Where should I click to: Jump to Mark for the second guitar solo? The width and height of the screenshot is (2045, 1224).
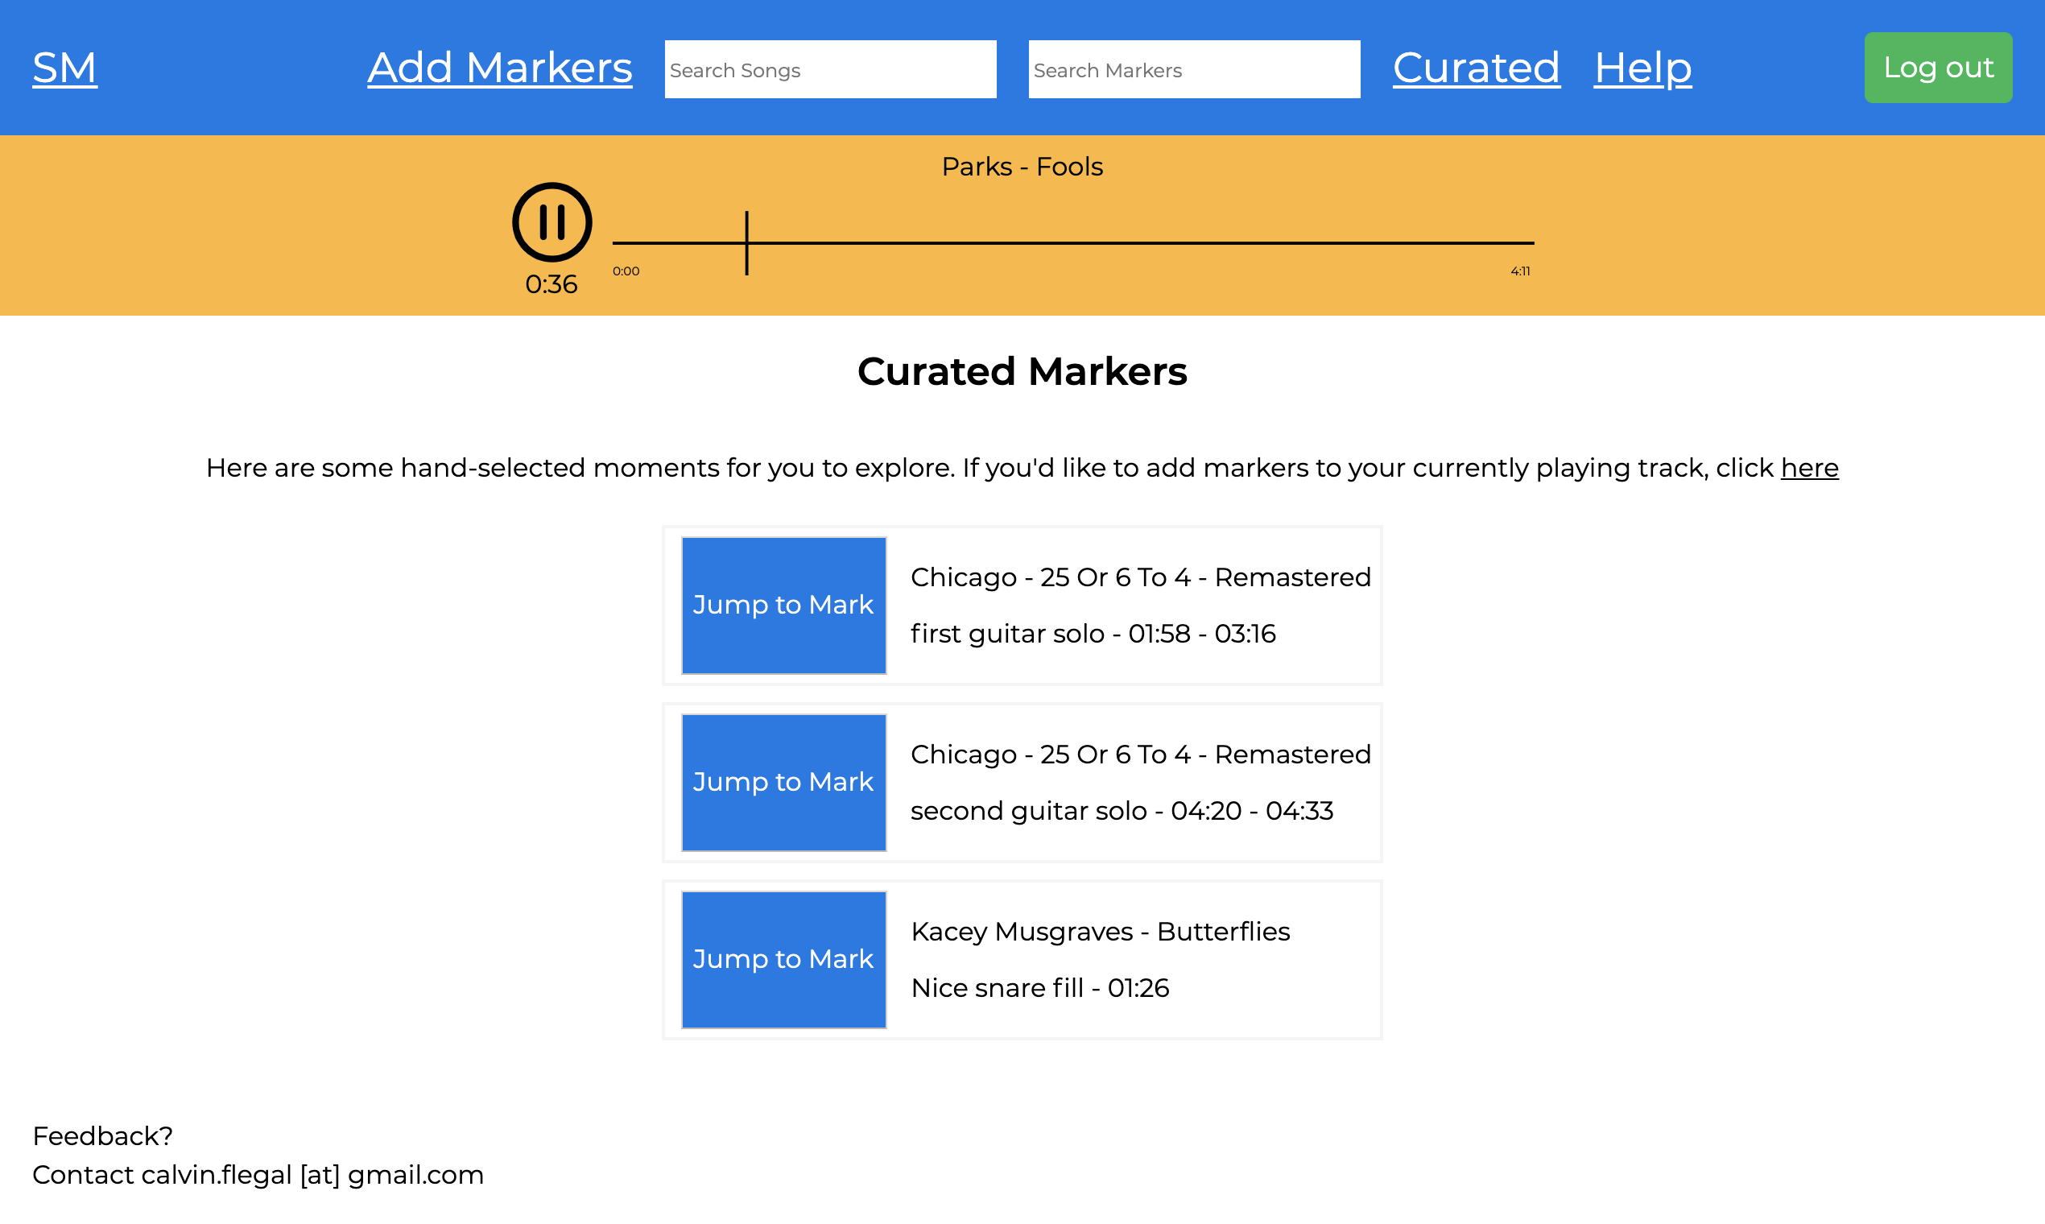pyautogui.click(x=783, y=782)
